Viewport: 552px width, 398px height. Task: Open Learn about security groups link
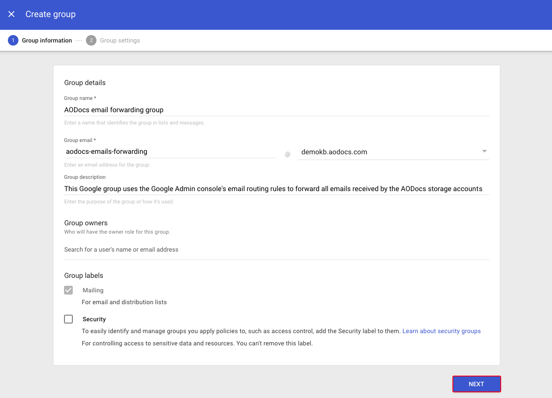click(442, 331)
